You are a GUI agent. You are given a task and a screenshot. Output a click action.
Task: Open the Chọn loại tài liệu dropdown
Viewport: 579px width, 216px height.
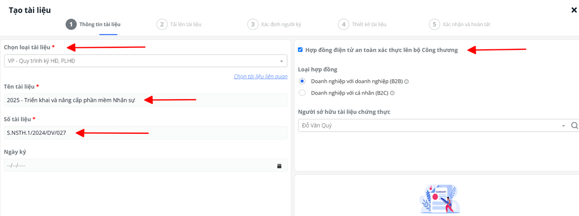click(145, 61)
